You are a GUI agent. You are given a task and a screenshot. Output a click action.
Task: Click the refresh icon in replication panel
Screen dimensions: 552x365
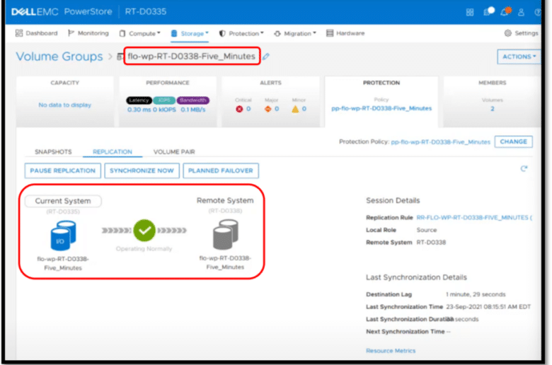click(x=524, y=168)
